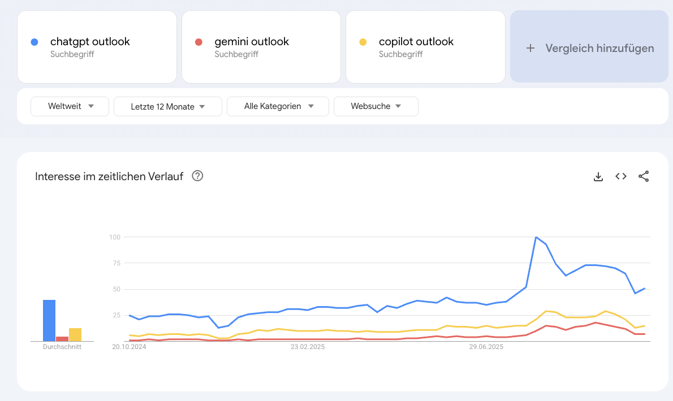This screenshot has width=673, height=401.
Task: Download the interest over time chart data
Action: point(598,176)
